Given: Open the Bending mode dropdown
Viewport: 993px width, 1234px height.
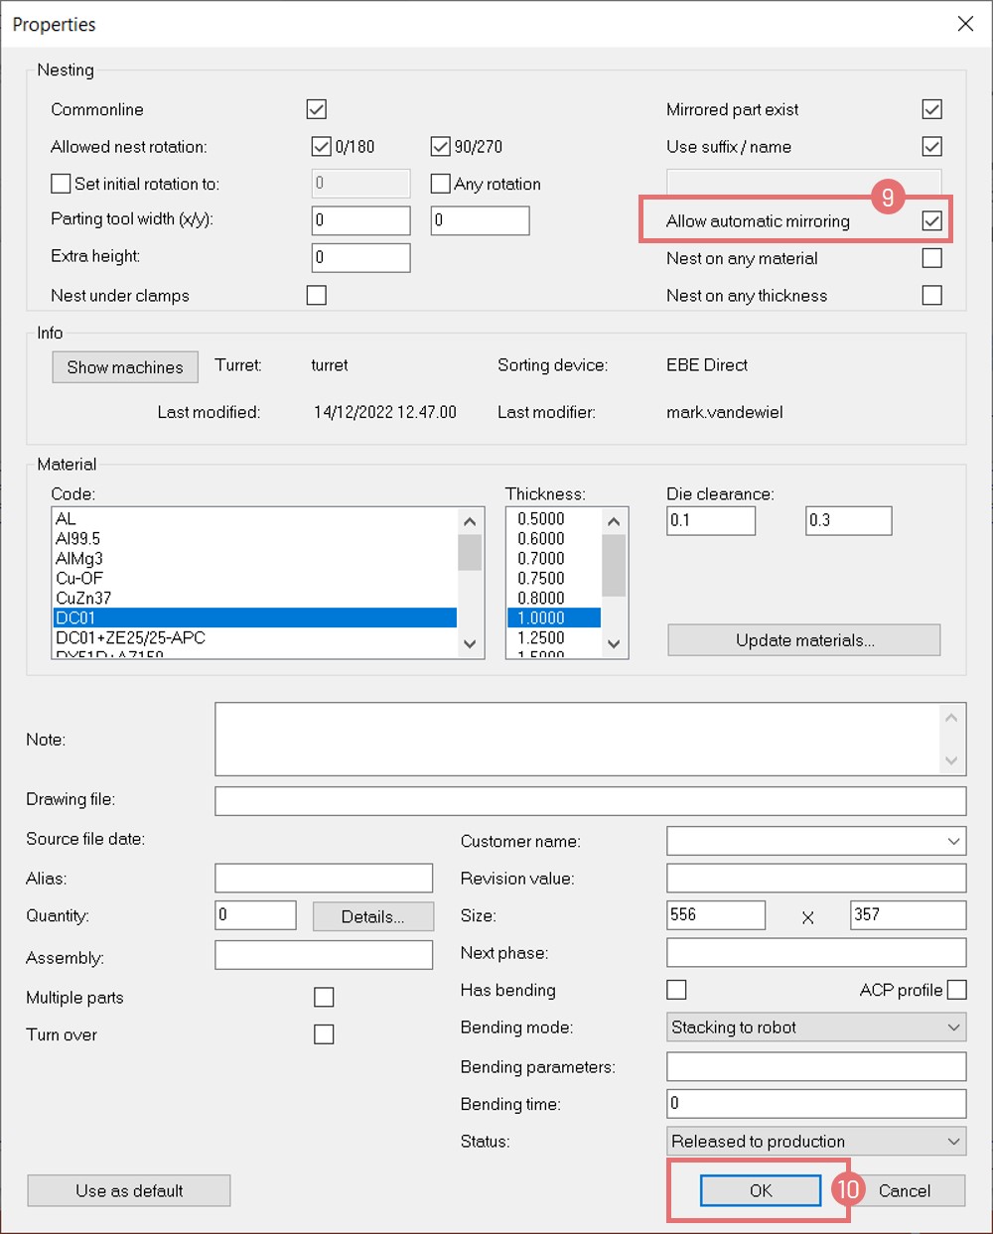Looking at the screenshot, I should coord(815,1028).
